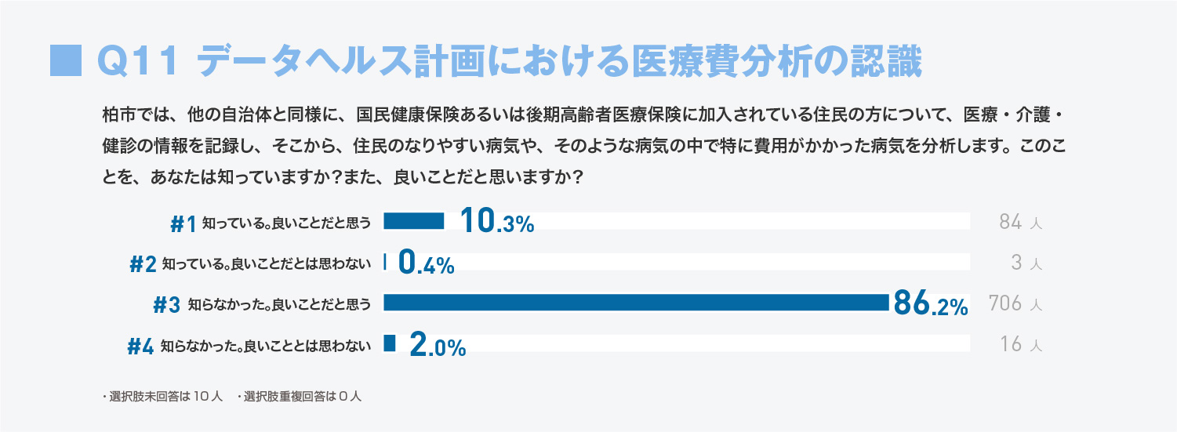This screenshot has width=1177, height=432.
Task: Click the light blue square beside Q11 title
Action: (x=66, y=60)
